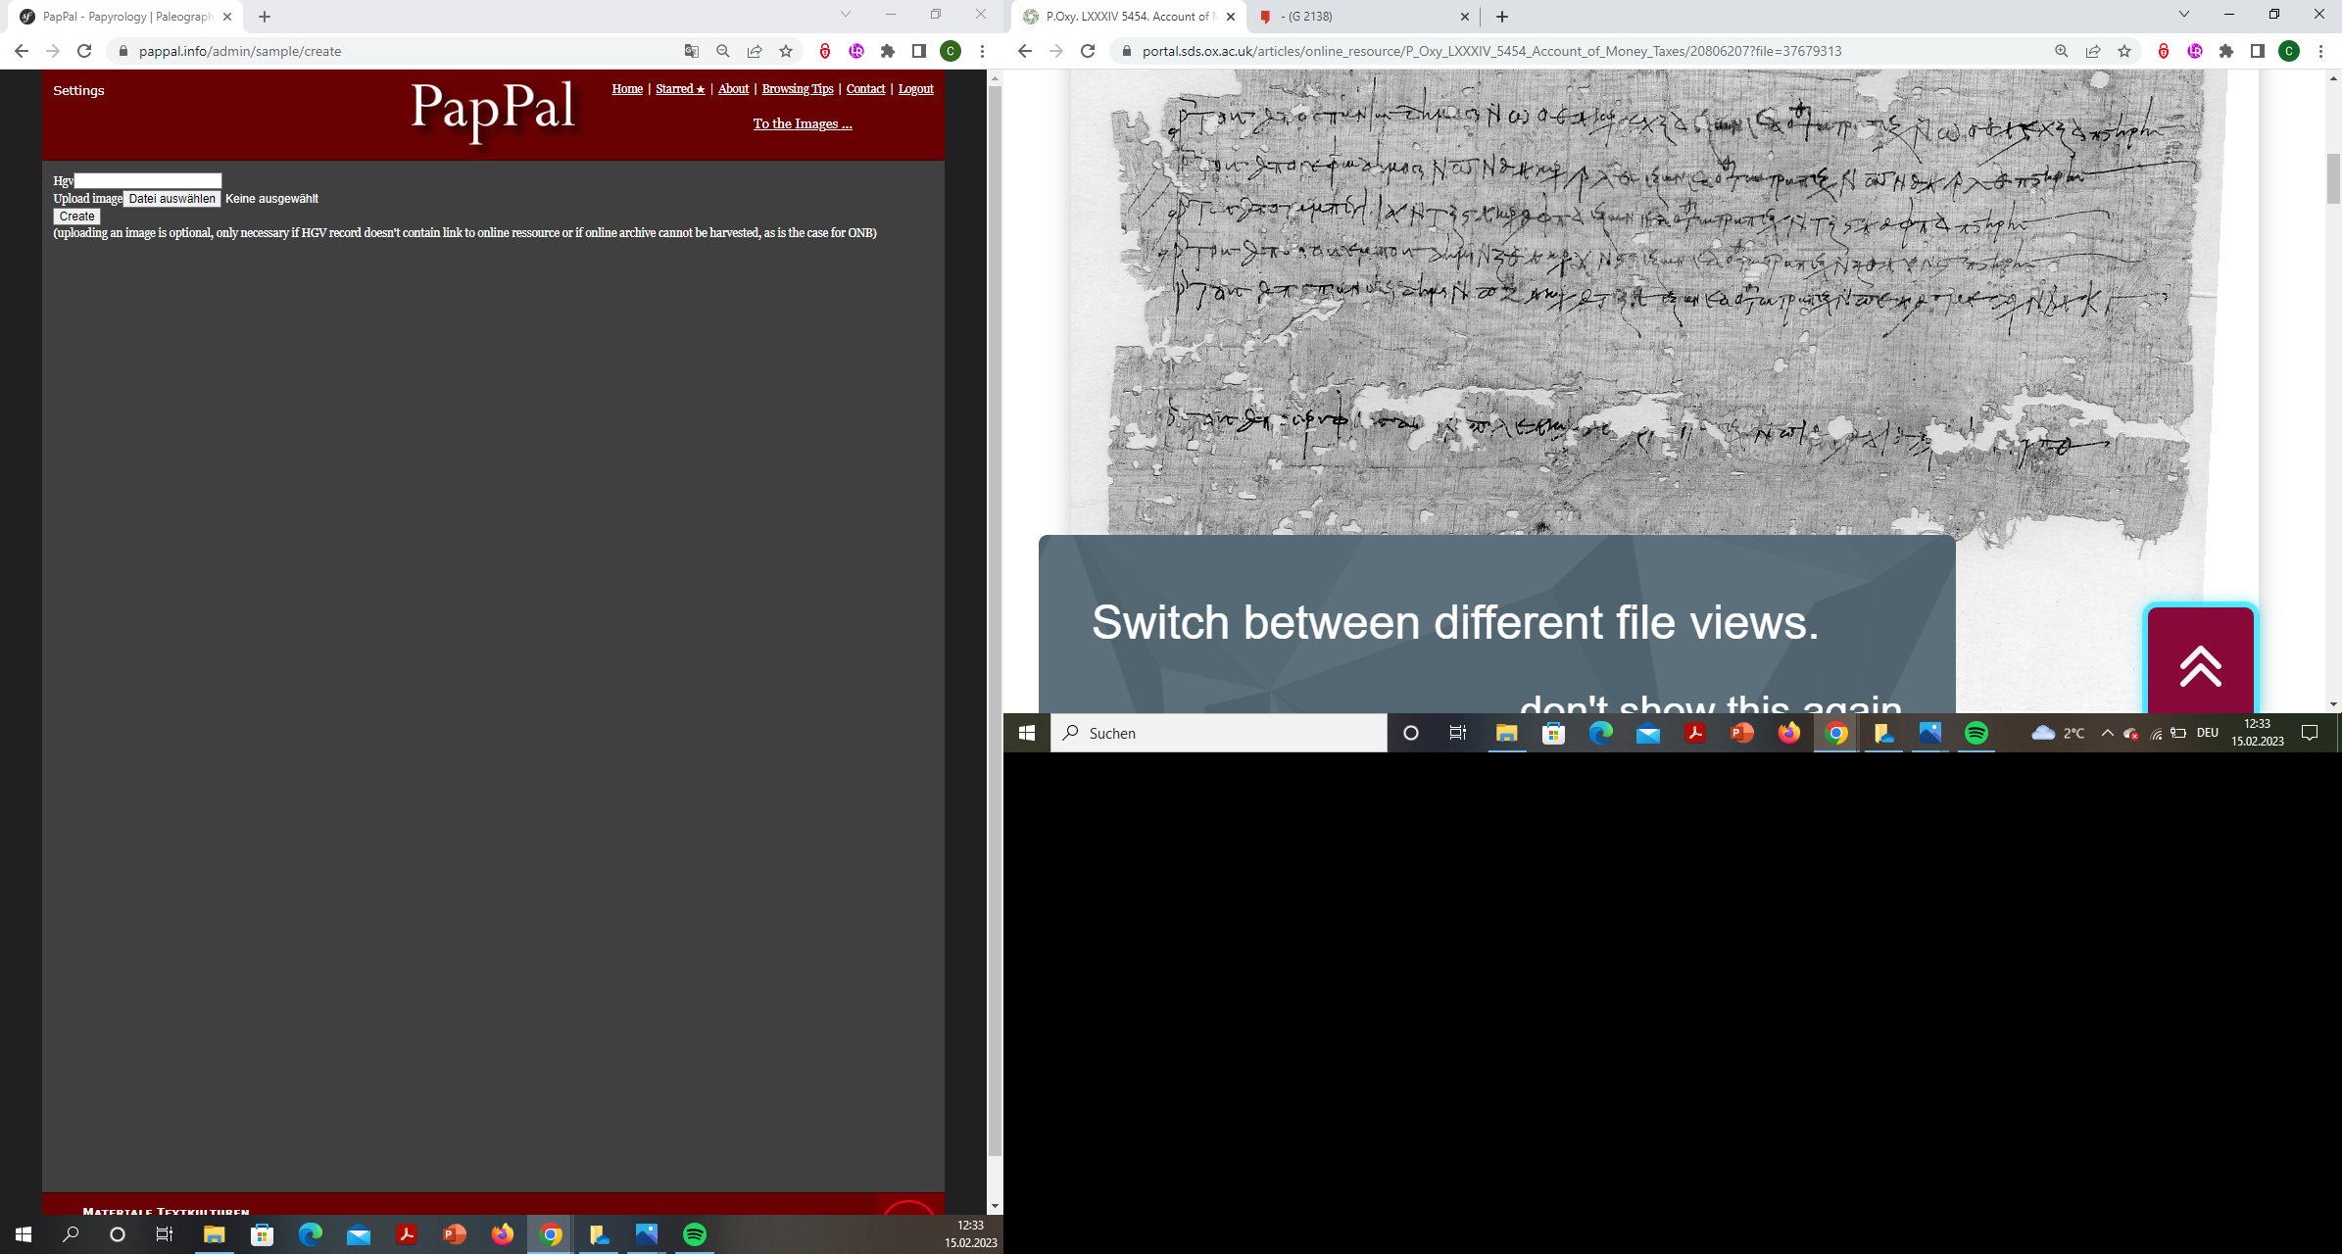Open Chrome menu in left browser
2342x1254 pixels.
point(982,51)
